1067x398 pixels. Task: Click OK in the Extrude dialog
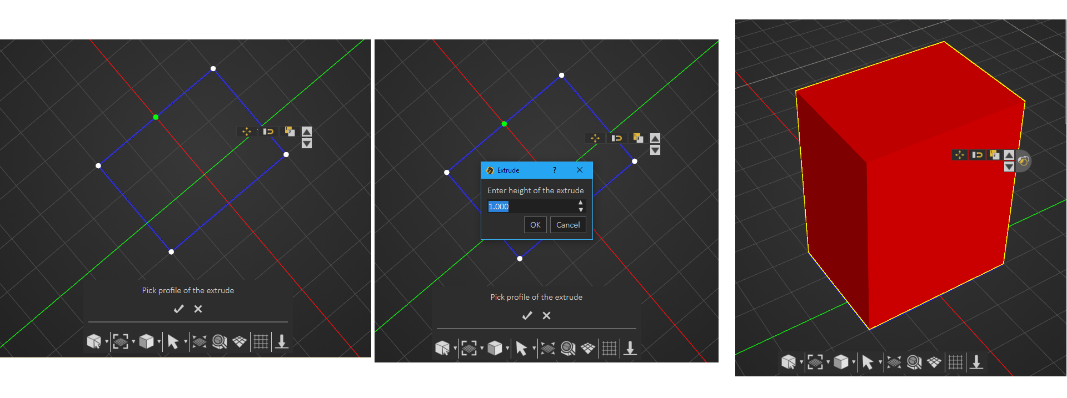(535, 225)
